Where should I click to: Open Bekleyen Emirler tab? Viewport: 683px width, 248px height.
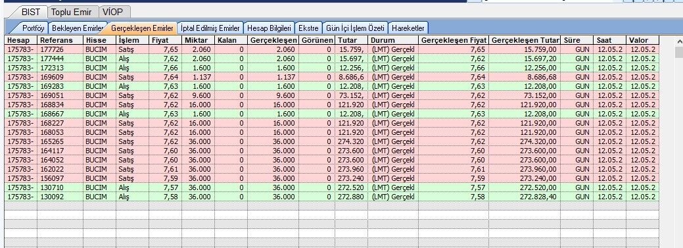point(78,28)
